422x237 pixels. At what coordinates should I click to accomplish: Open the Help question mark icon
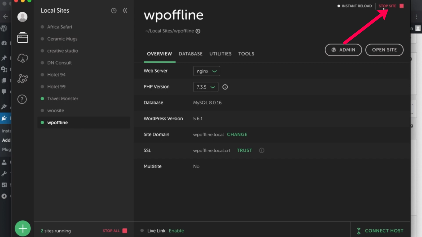coord(22,99)
